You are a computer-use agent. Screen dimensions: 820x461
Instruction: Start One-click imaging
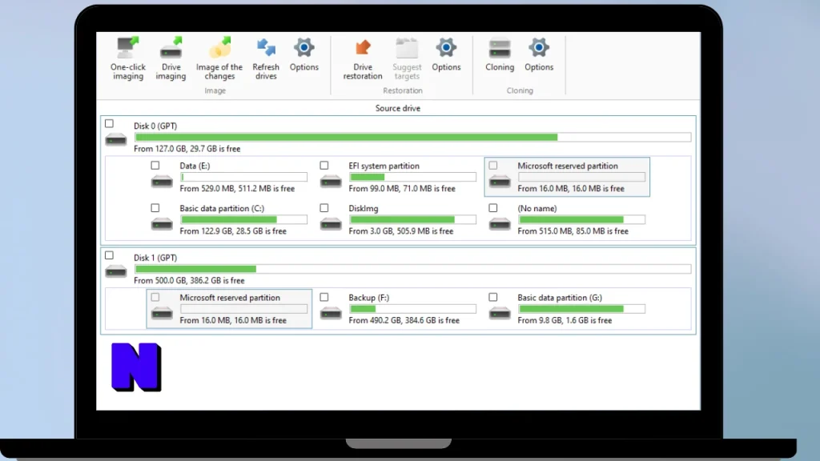(127, 58)
